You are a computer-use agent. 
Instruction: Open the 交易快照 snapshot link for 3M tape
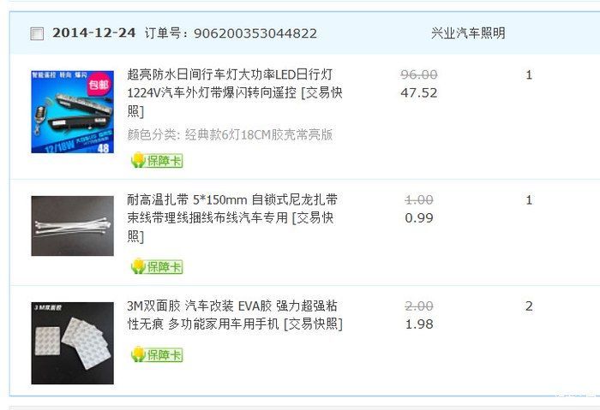313,324
